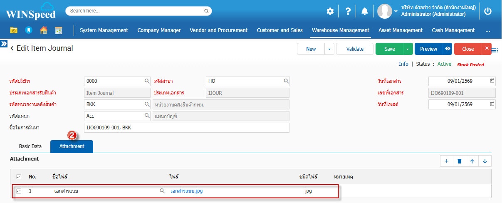Click the Validate button

pyautogui.click(x=355, y=49)
